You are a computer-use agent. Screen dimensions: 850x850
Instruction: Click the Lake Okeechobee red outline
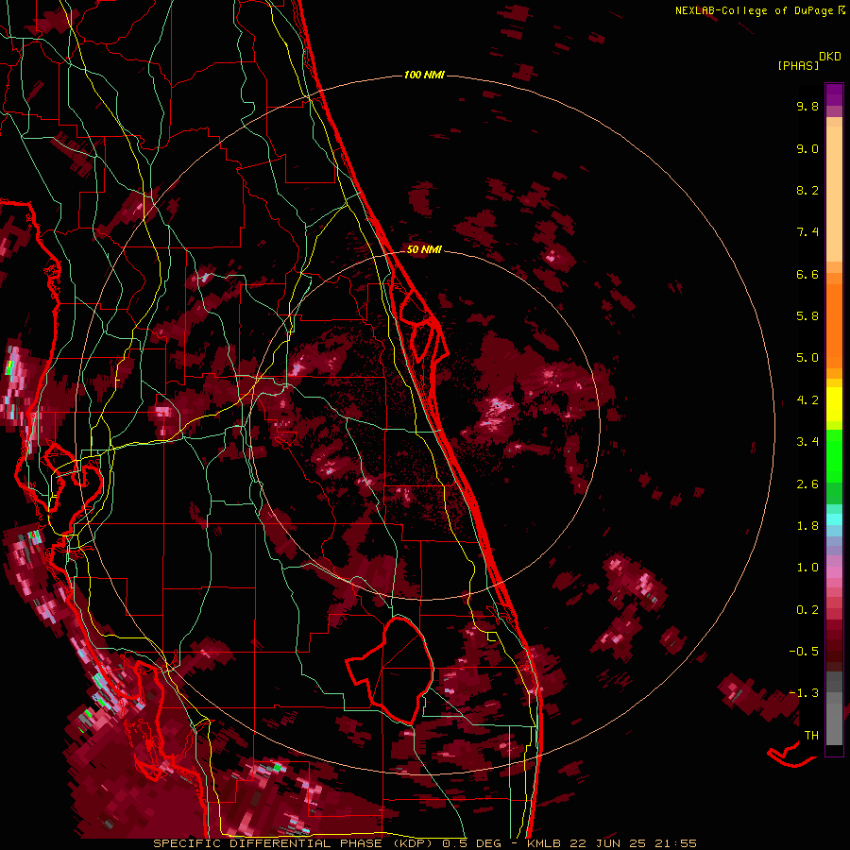click(x=389, y=671)
